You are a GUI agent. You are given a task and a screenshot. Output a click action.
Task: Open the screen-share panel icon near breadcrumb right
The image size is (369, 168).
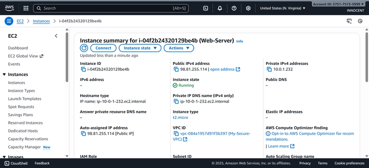tap(349, 21)
